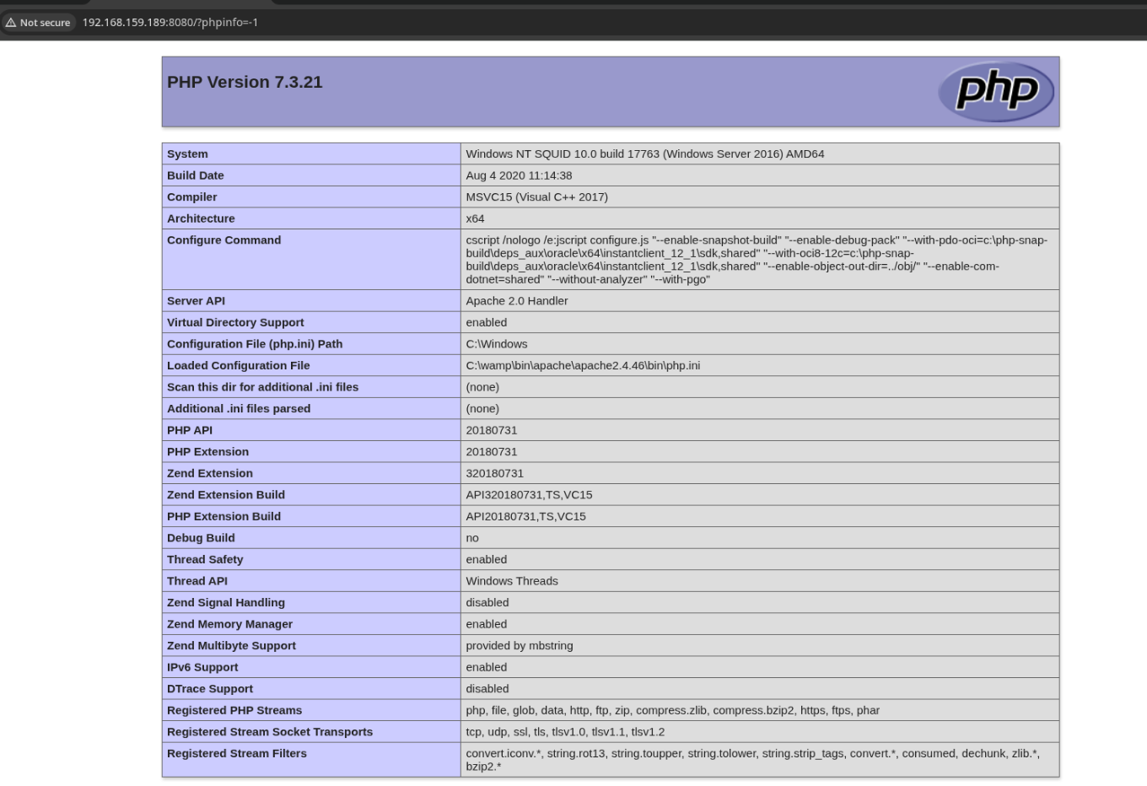Select the Build Date label
This screenshot has width=1147, height=786.
coord(196,175)
